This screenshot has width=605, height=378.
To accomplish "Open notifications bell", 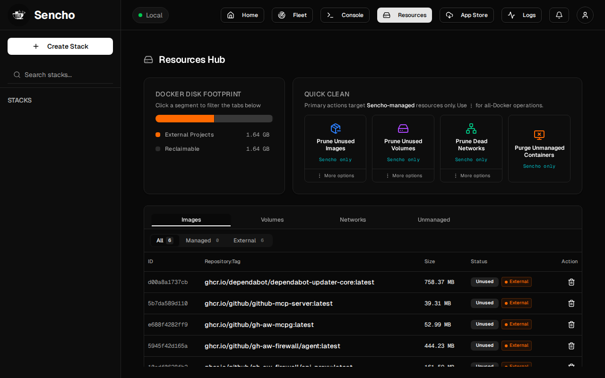I will (559, 15).
